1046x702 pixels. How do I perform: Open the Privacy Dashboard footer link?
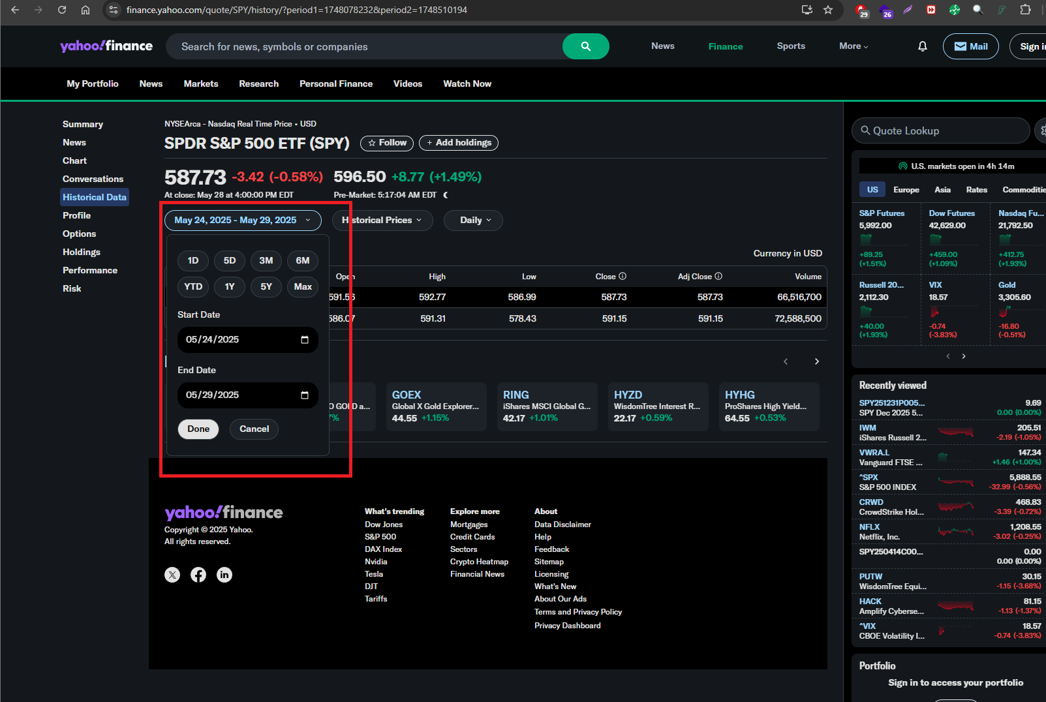(568, 626)
